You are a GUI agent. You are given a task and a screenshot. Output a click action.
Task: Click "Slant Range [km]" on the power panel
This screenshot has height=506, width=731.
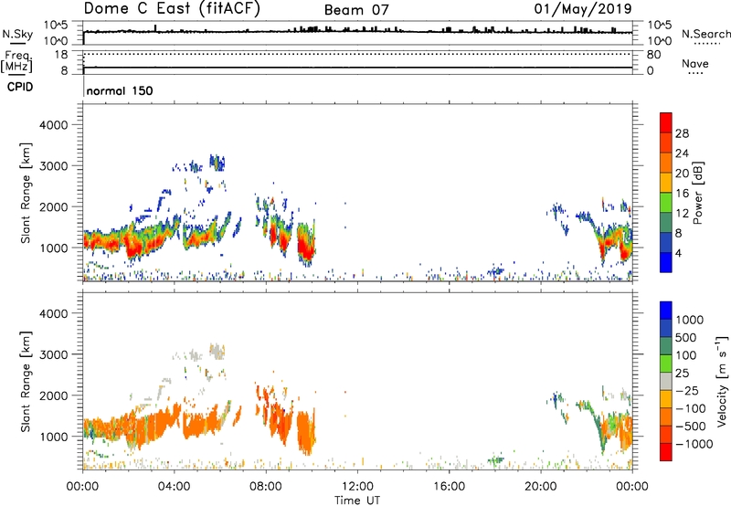pyautogui.click(x=26, y=193)
